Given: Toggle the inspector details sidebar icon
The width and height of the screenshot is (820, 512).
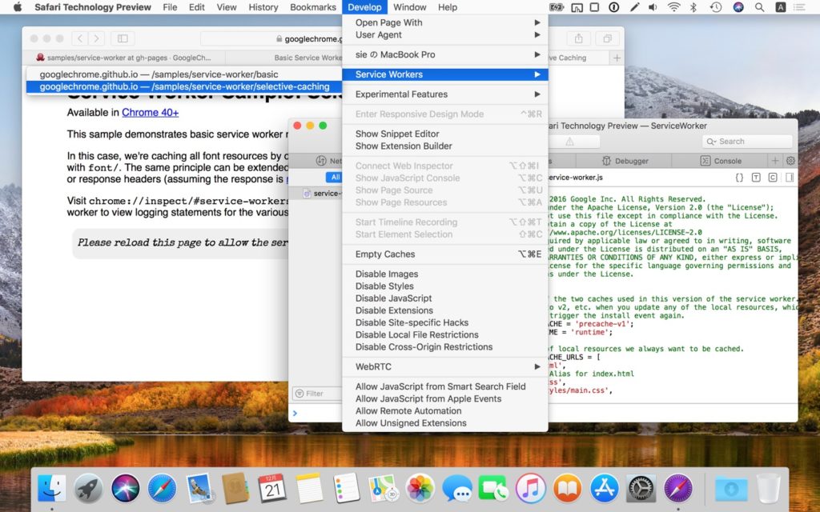Looking at the screenshot, I should coord(789,178).
